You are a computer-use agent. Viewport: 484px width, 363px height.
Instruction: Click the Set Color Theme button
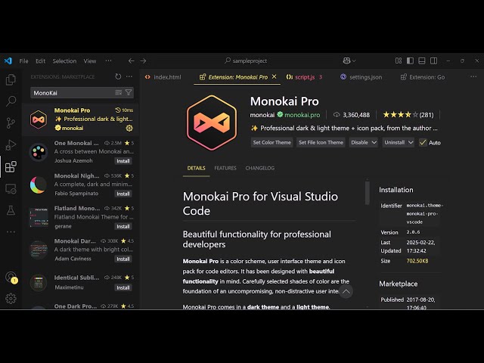coord(271,142)
